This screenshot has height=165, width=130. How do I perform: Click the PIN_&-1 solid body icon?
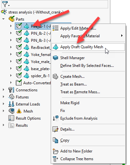click(19, 26)
